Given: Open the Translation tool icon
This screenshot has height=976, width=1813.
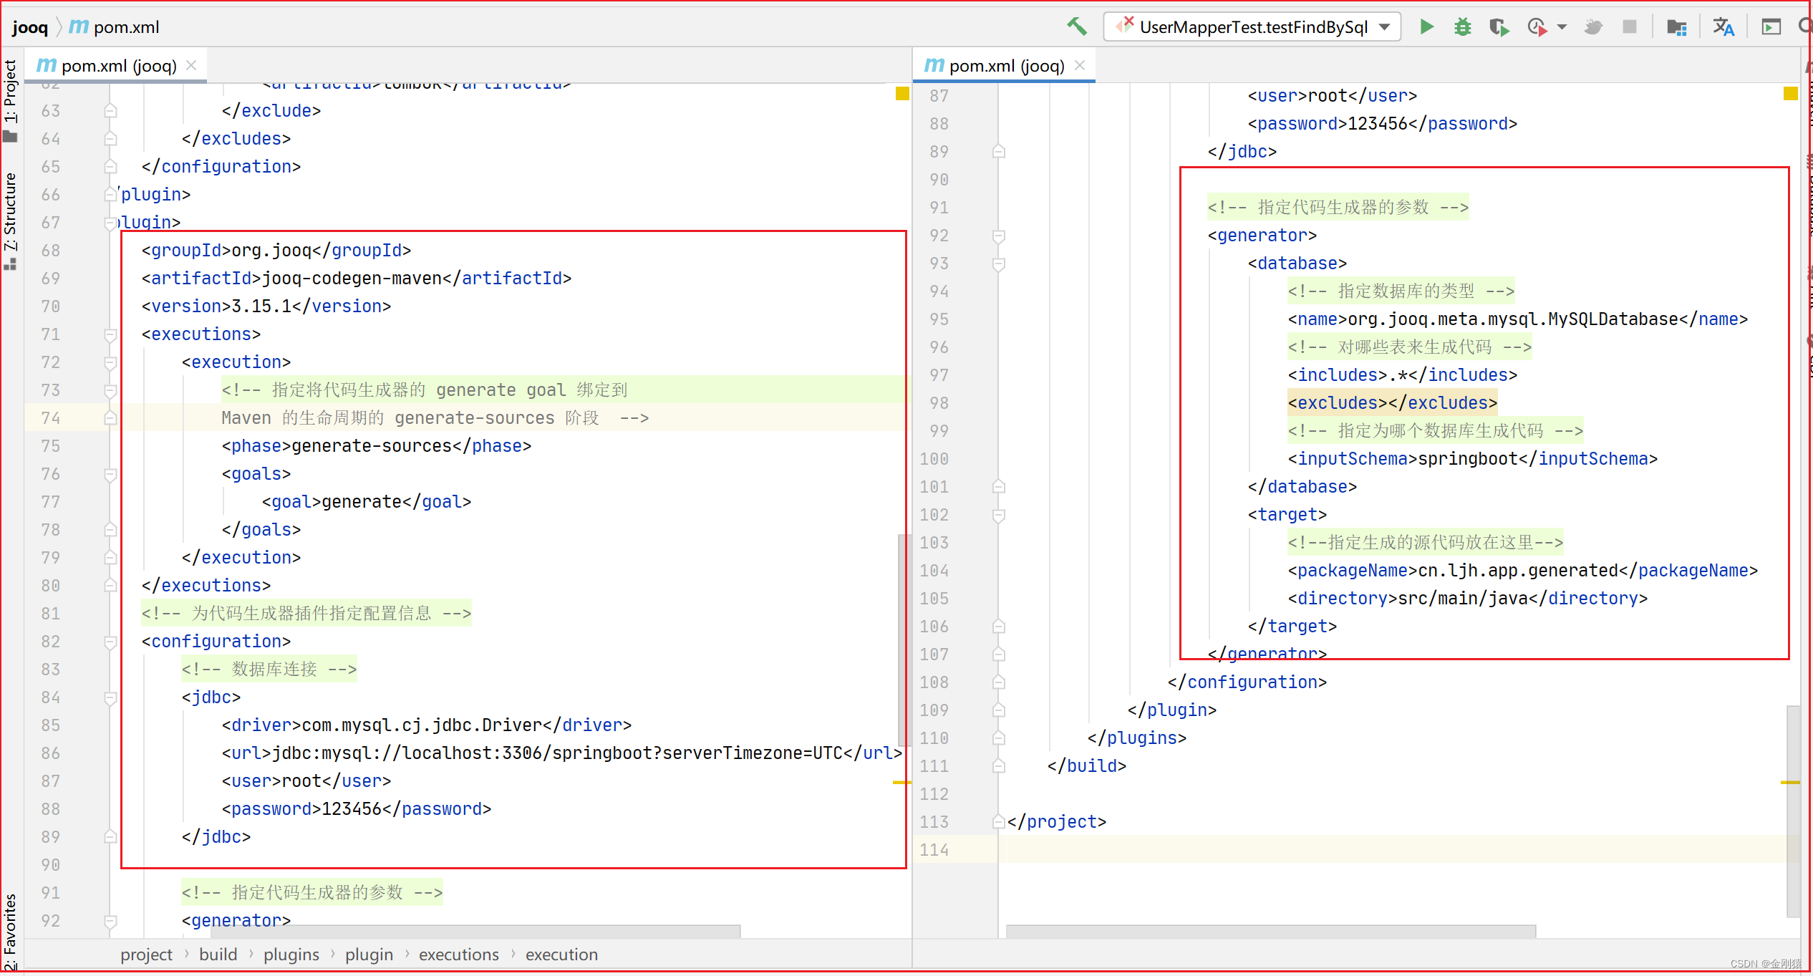Looking at the screenshot, I should point(1724,26).
